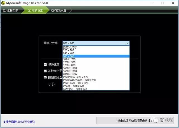Click the 点击此处开始缩放图像尺寸 button
179x128 pixels.
pos(135,121)
